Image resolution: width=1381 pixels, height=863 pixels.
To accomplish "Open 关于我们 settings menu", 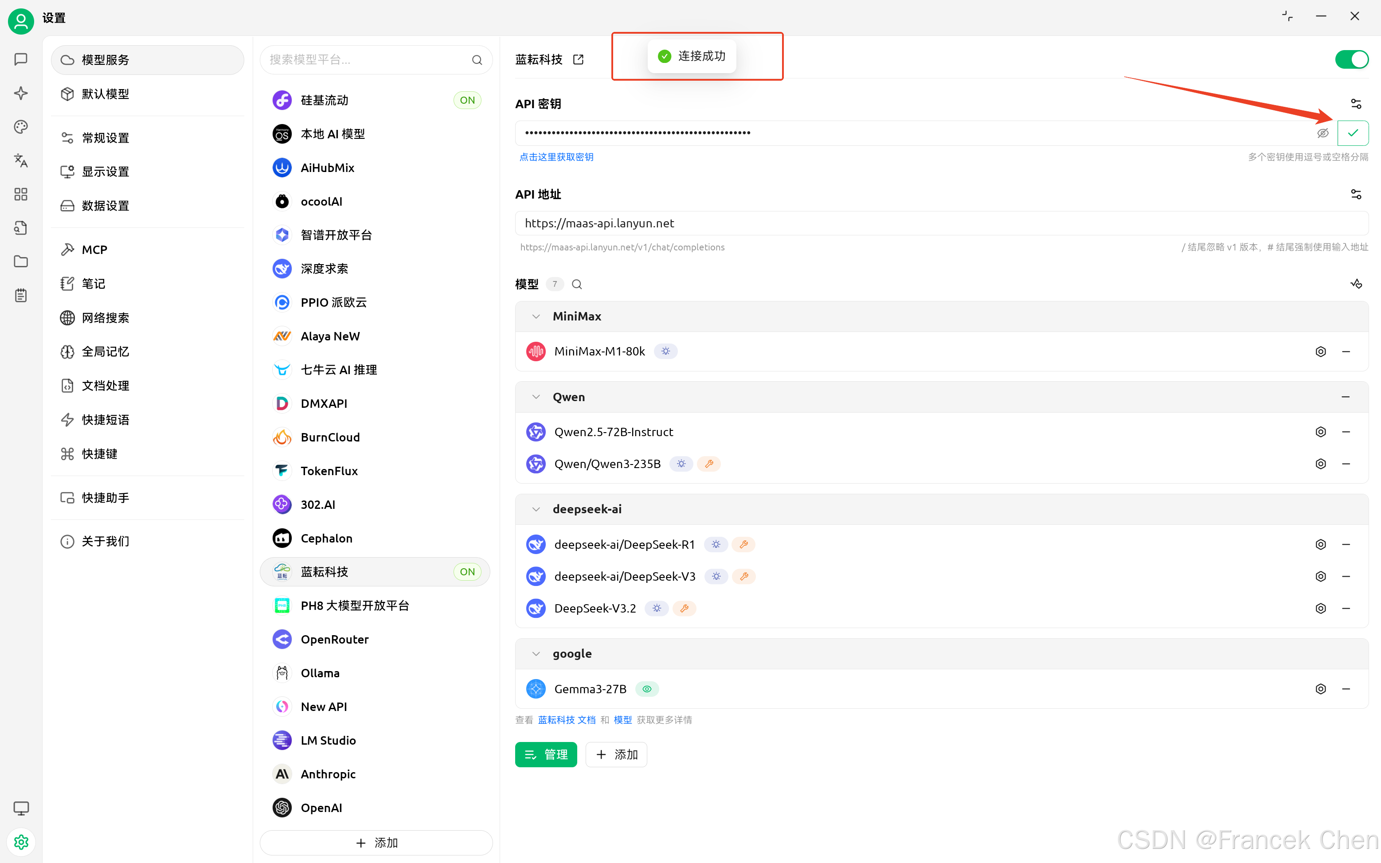I will pyautogui.click(x=147, y=541).
